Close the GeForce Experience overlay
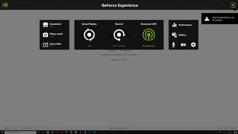238x134 pixels. (233, 5)
